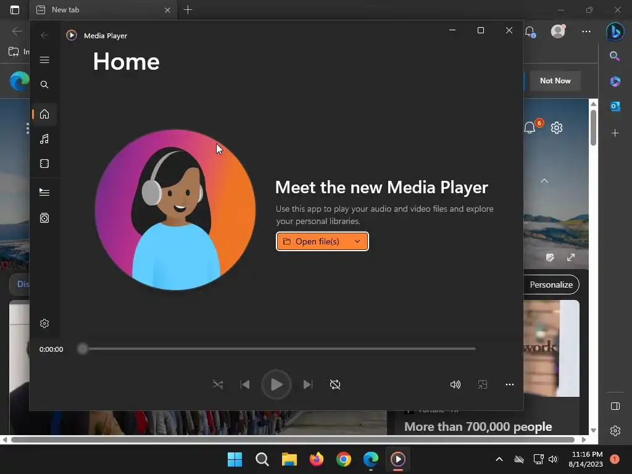This screenshot has width=632, height=474.
Task: Open Edge sidebar settings gear at bottom
Action: pyautogui.click(x=615, y=431)
